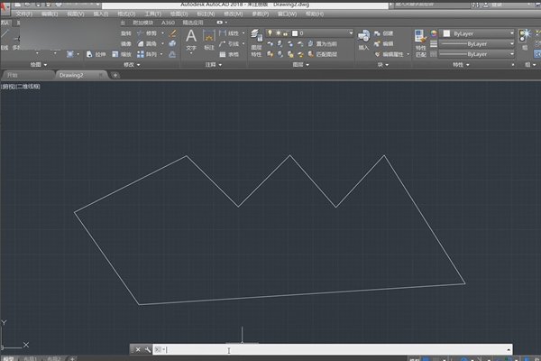The width and height of the screenshot is (541, 361).
Task: Click the Create block (创建) icon
Action: coord(382,32)
